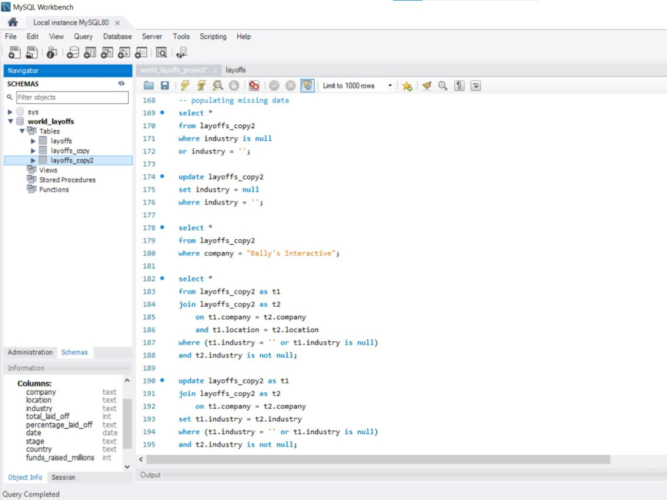Click the editor horizontal scrollbar thumb
667x500 pixels.
[378, 459]
